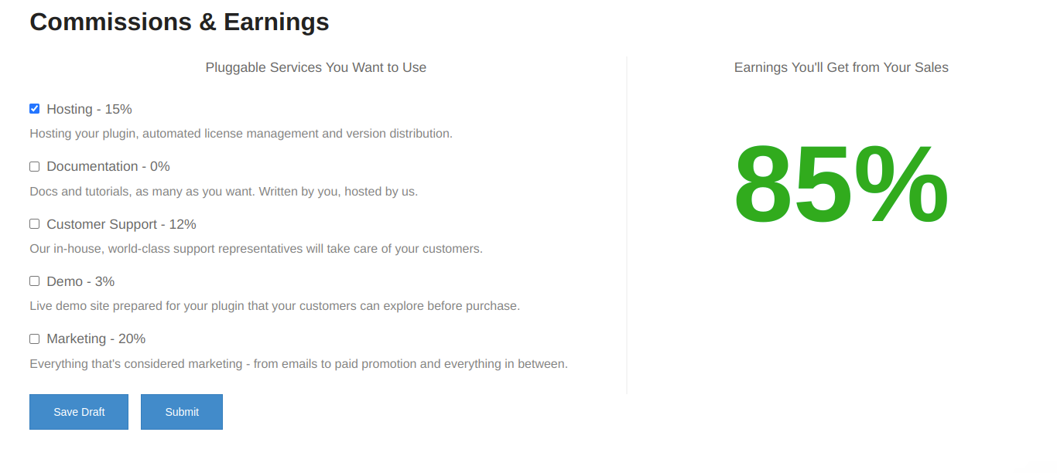Click the Commissions & Earnings heading

[180, 22]
